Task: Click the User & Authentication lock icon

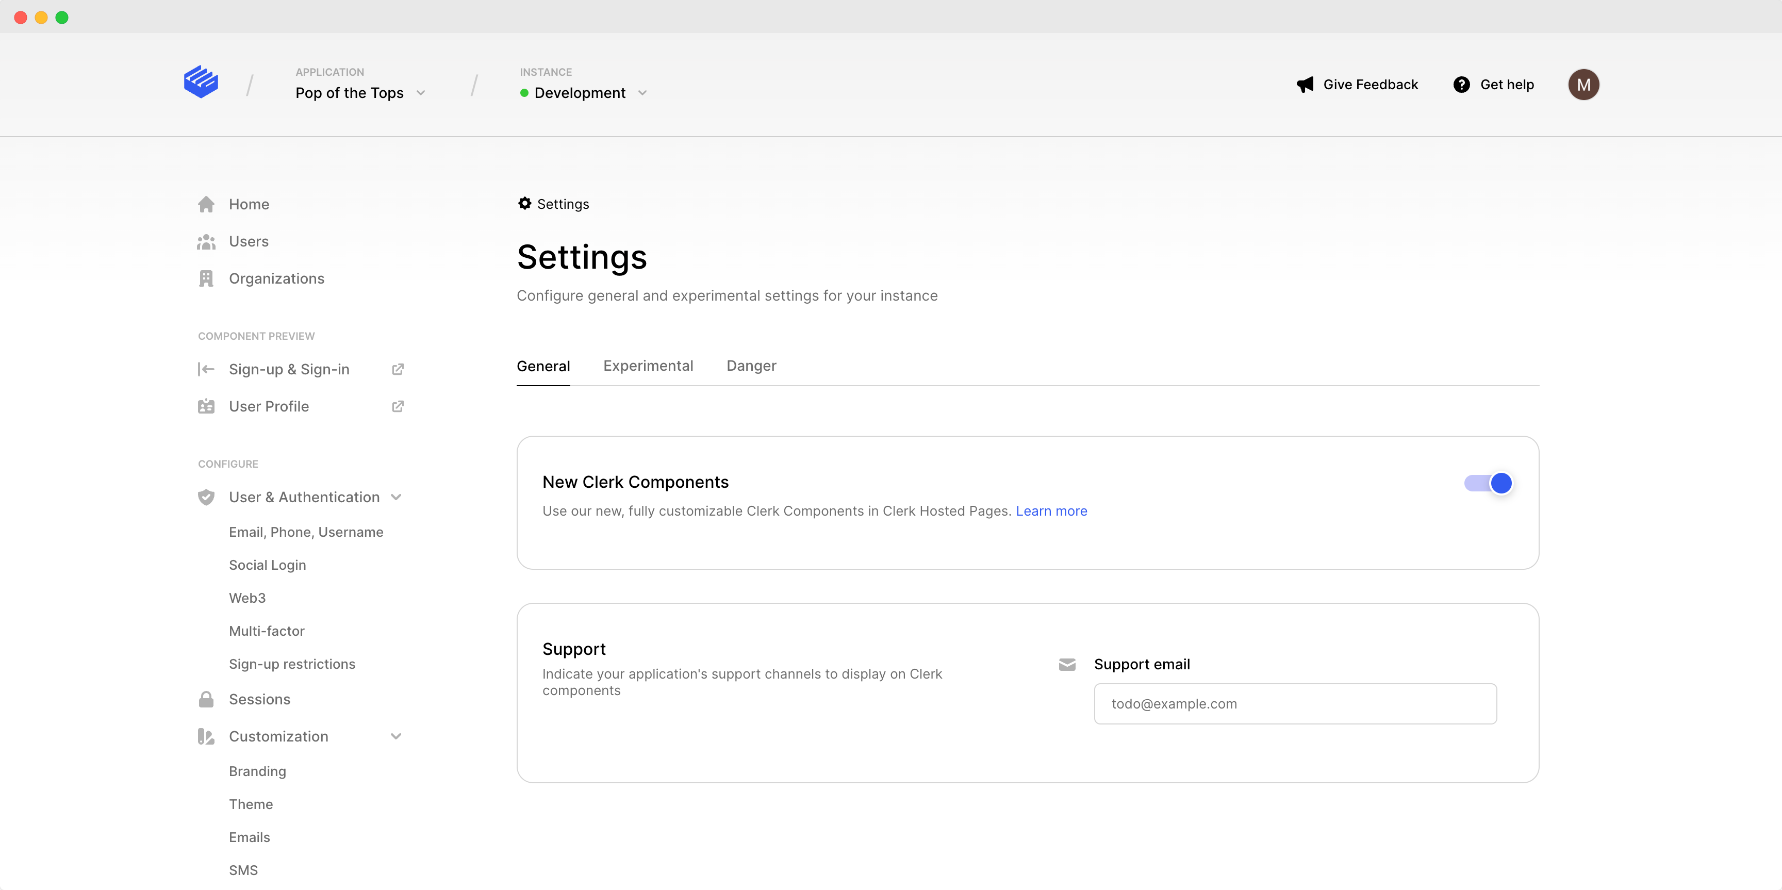Action: pos(205,497)
